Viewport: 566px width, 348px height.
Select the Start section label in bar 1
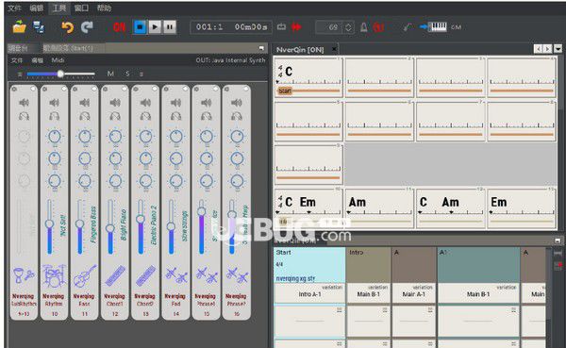[285, 91]
